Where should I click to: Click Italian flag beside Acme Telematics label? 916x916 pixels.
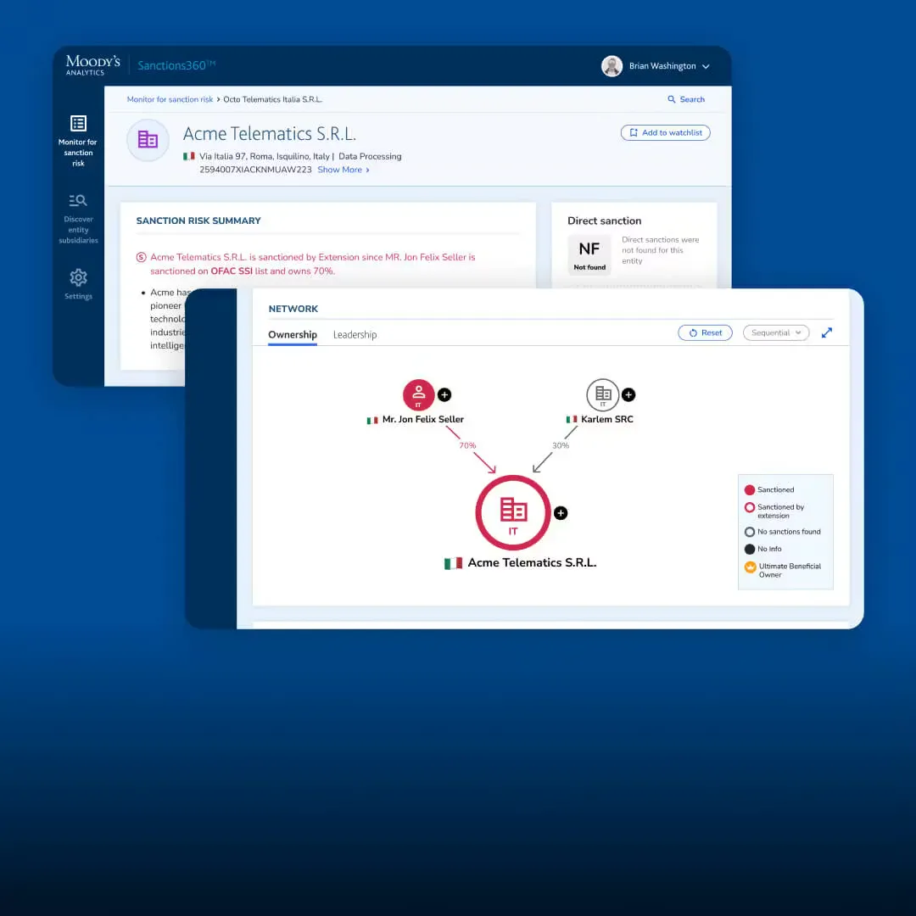(x=453, y=563)
